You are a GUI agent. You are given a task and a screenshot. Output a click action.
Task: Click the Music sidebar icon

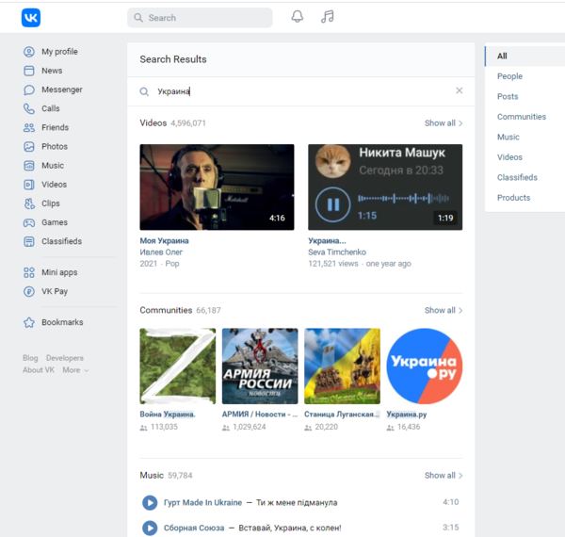click(x=29, y=166)
